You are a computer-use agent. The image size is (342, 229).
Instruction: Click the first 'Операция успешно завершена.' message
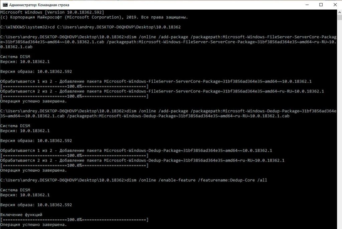(x=33, y=101)
